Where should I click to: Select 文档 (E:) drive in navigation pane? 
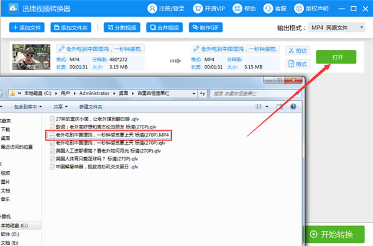coord(9,243)
